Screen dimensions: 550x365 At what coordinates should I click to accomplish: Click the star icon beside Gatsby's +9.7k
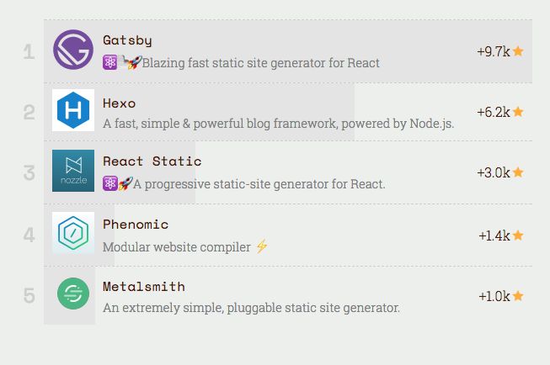[x=519, y=51]
